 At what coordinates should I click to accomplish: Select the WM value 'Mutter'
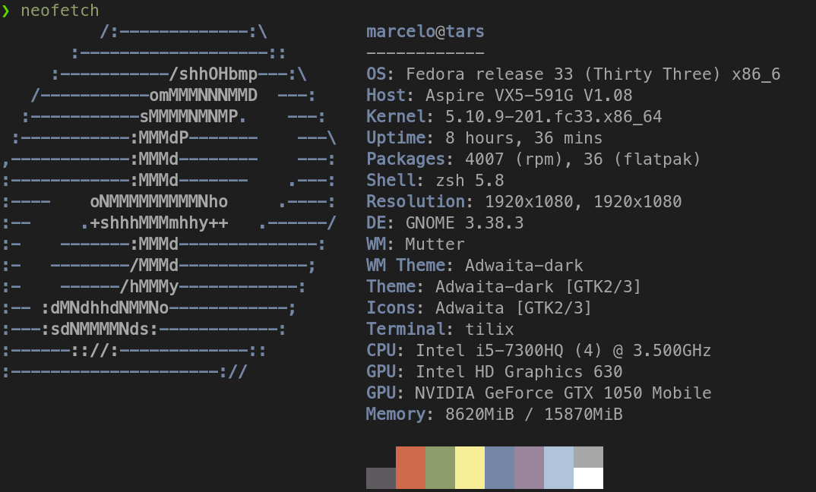435,244
